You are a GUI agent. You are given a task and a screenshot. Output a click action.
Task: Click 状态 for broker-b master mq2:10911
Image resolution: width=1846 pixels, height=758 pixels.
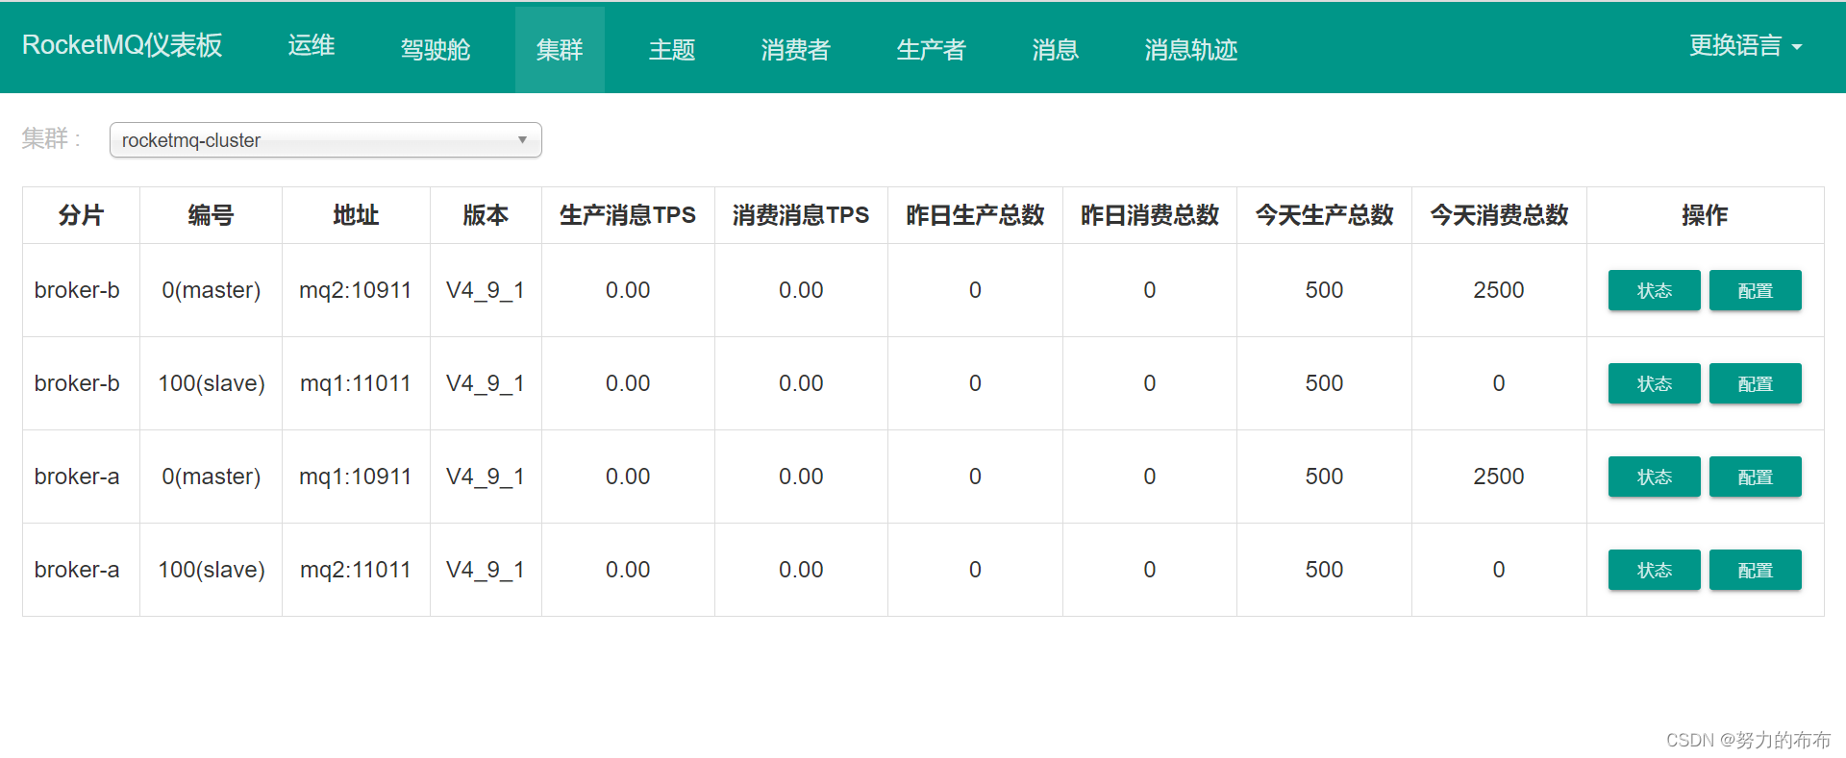coord(1655,290)
